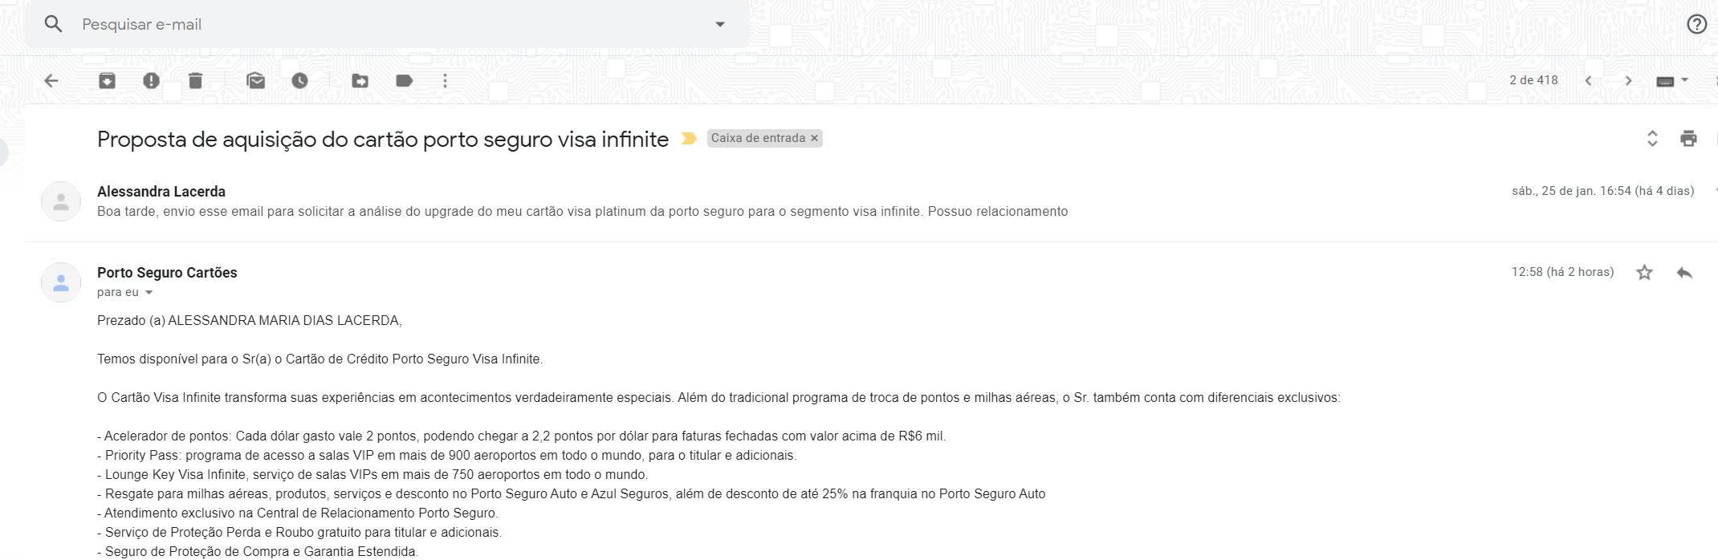Image resolution: width=1718 pixels, height=560 pixels.
Task: Expand all messages in the conversation
Action: pyautogui.click(x=1652, y=139)
